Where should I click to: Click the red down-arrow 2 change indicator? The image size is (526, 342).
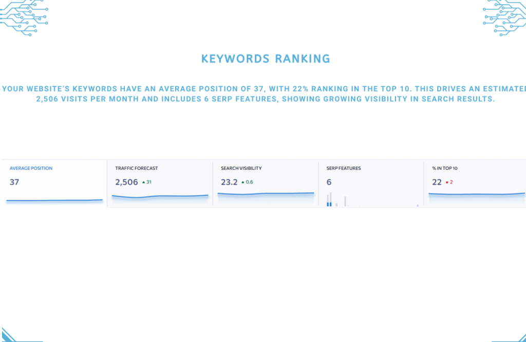(x=449, y=182)
